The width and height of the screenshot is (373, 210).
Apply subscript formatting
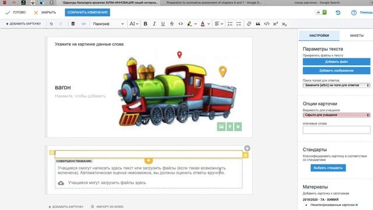pyautogui.click(x=284, y=24)
